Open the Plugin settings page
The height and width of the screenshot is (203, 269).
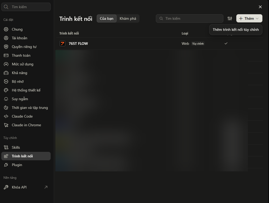[26, 165]
